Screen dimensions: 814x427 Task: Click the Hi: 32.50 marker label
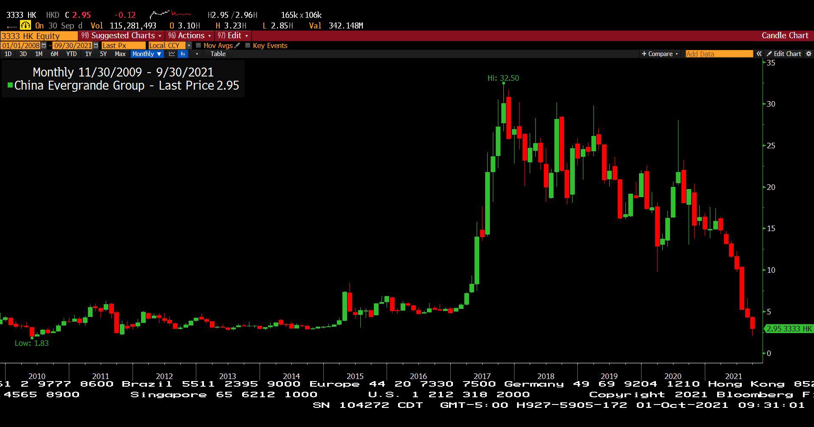[503, 78]
